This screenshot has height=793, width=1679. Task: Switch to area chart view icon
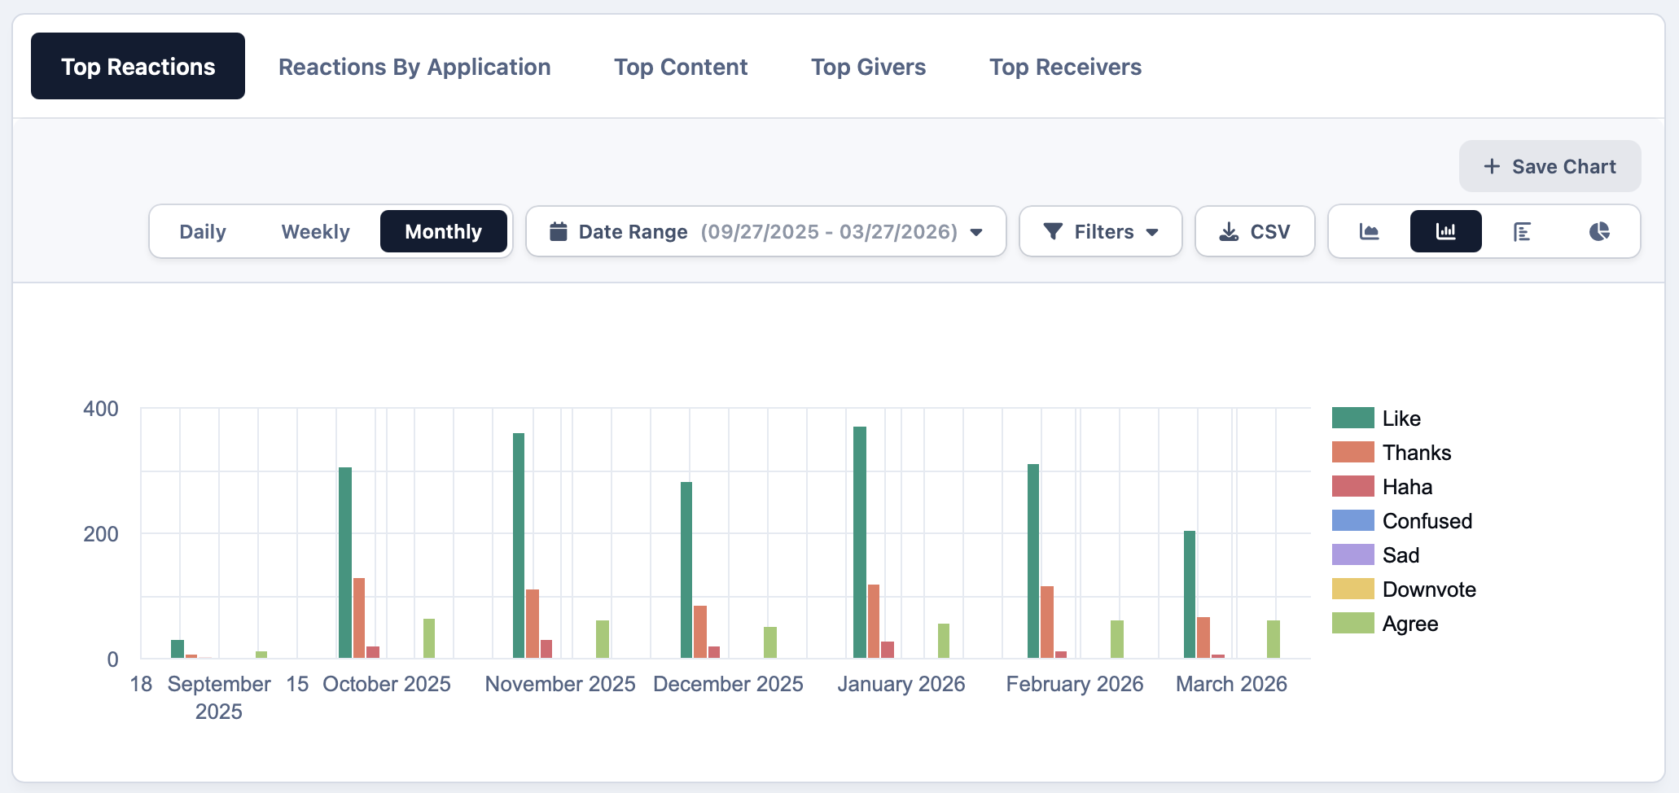1370,232
